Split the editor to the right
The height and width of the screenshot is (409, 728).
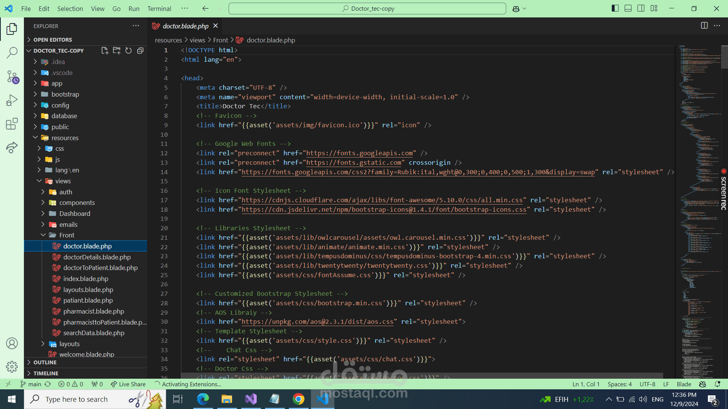(704, 26)
